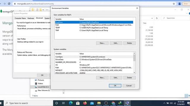This screenshot has width=190, height=106.
Task: Open Mail app from taskbar
Action: (x=92, y=103)
